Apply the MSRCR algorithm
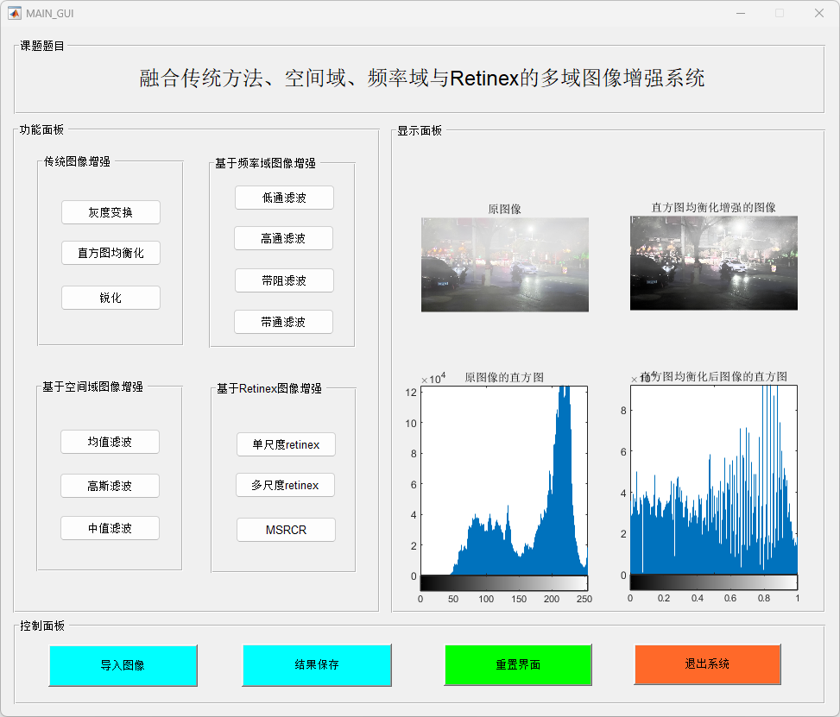This screenshot has width=840, height=717. click(286, 530)
